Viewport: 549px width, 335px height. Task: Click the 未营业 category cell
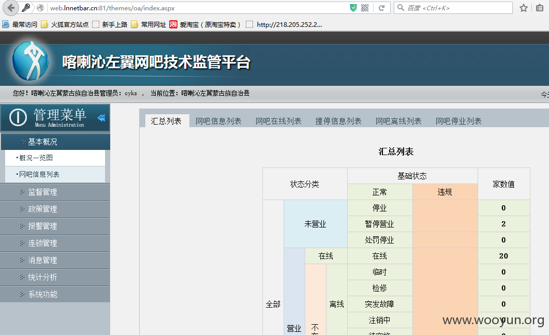click(x=316, y=224)
